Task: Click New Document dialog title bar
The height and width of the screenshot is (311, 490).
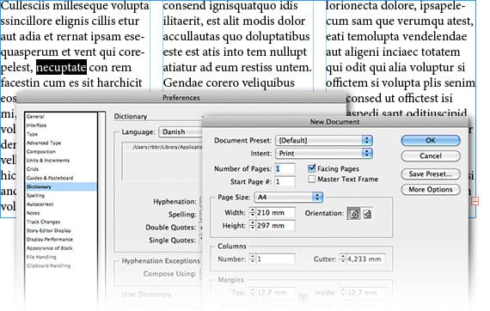Action: tap(334, 121)
